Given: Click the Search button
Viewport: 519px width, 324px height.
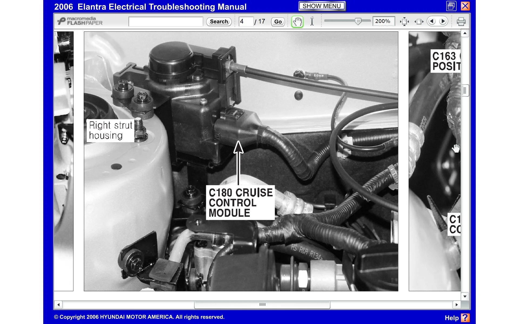Looking at the screenshot, I should pyautogui.click(x=219, y=22).
